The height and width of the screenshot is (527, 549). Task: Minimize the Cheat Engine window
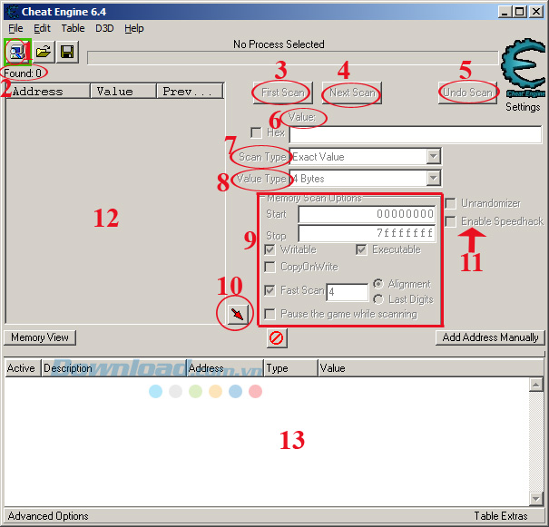[505, 12]
